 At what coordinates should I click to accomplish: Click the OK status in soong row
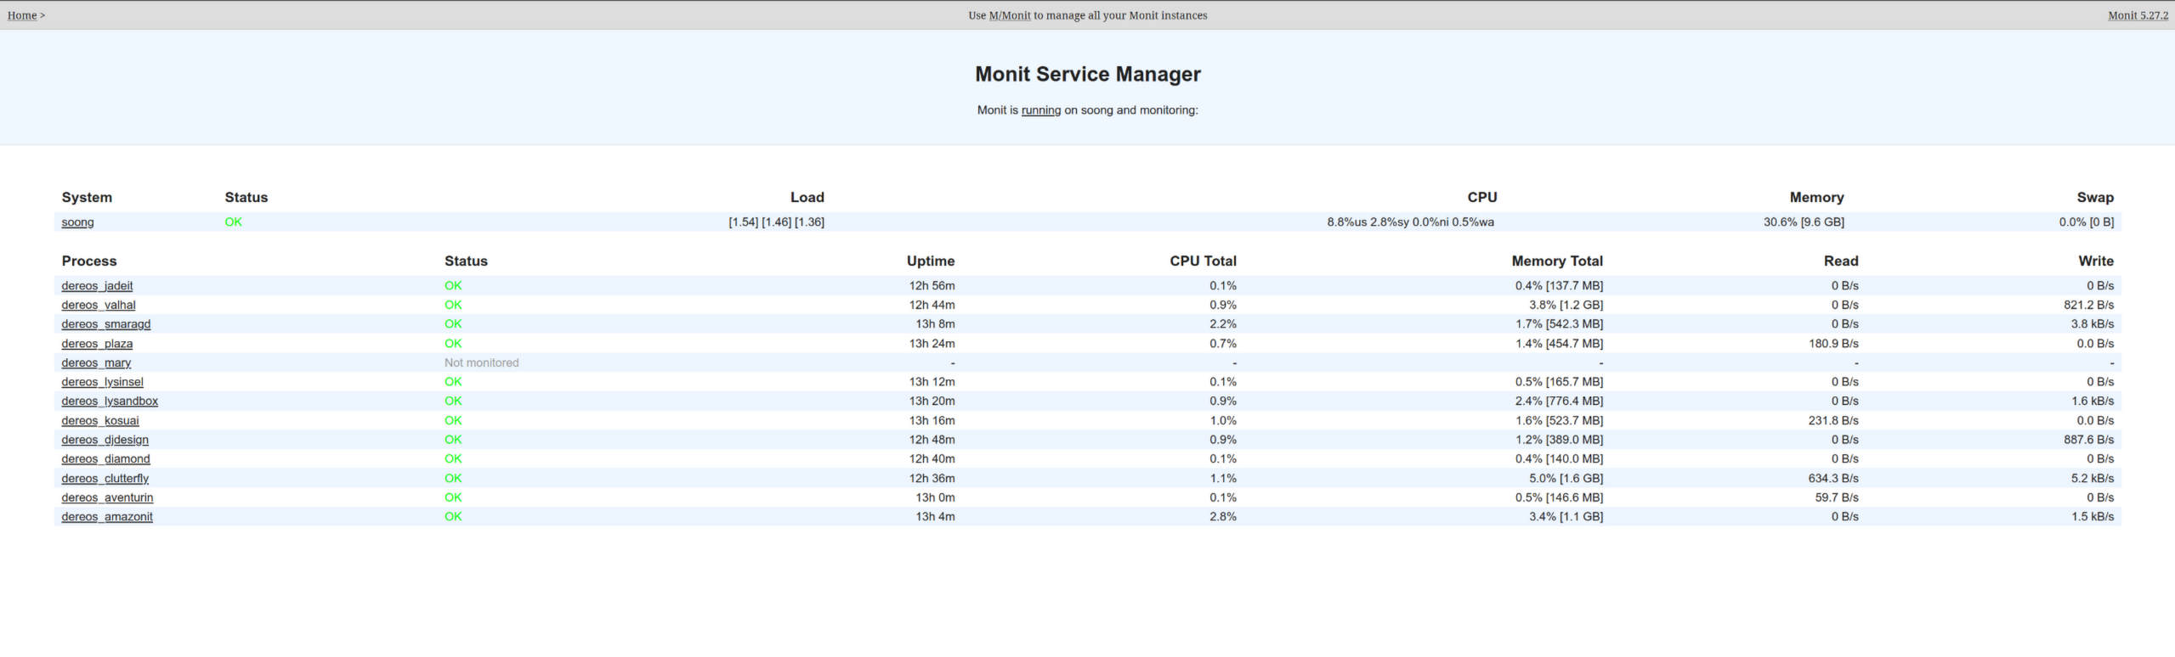tap(233, 222)
